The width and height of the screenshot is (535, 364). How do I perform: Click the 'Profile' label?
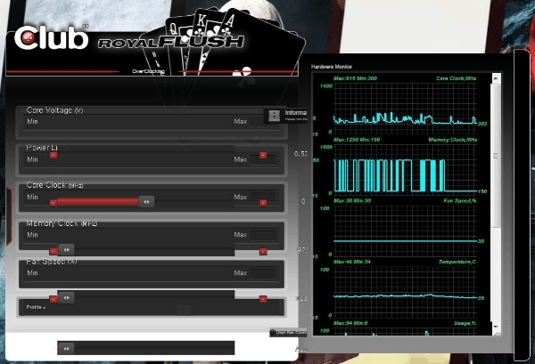(36, 307)
